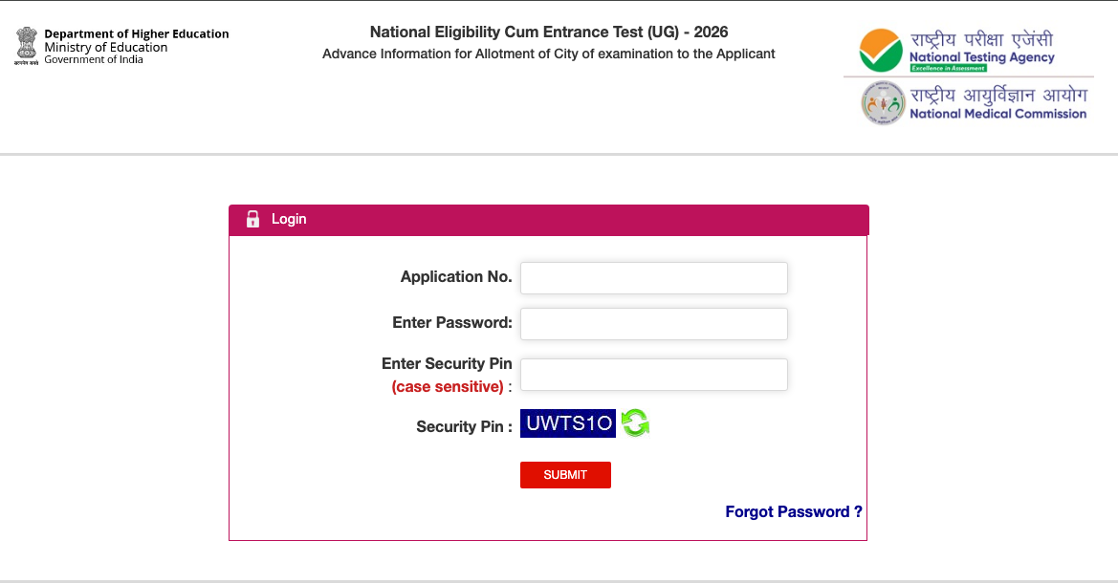Click the Government of India national emblem
The height and width of the screenshot is (584, 1118).
tap(26, 44)
